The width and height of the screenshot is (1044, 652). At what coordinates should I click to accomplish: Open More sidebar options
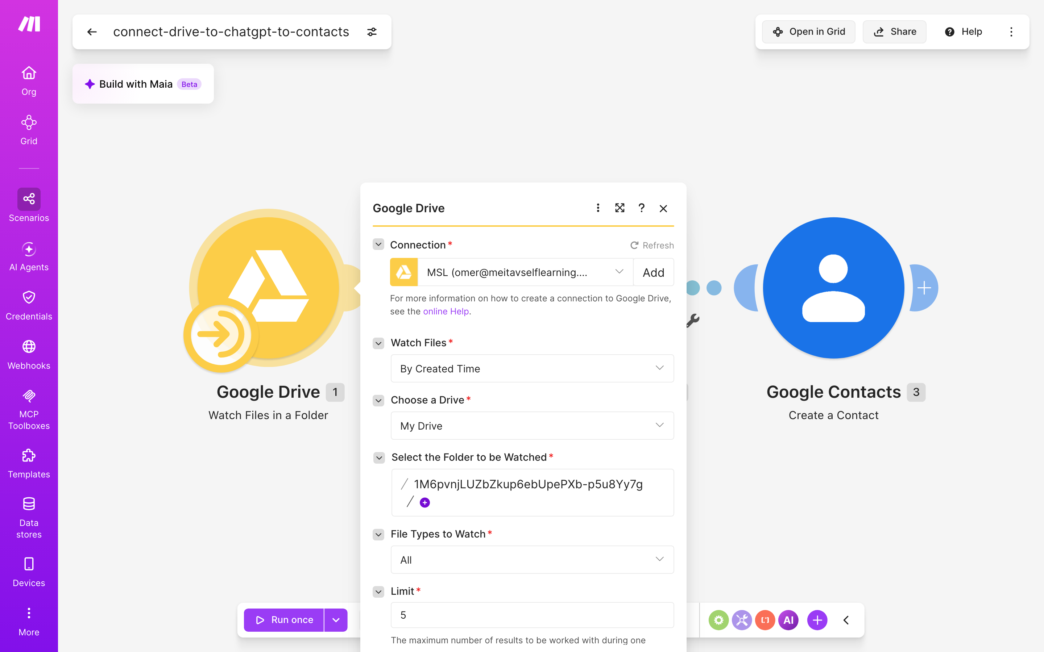(x=29, y=621)
